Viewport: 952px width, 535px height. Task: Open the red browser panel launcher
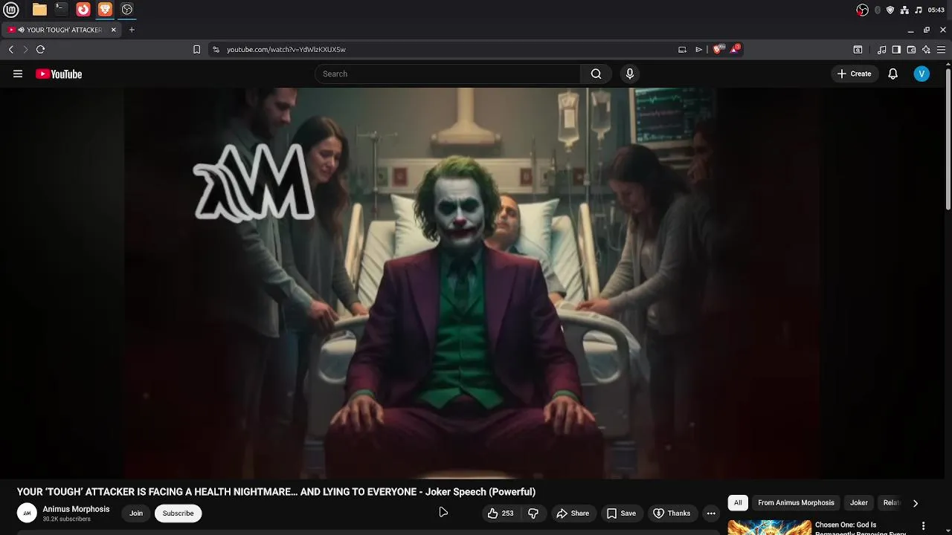click(x=83, y=10)
